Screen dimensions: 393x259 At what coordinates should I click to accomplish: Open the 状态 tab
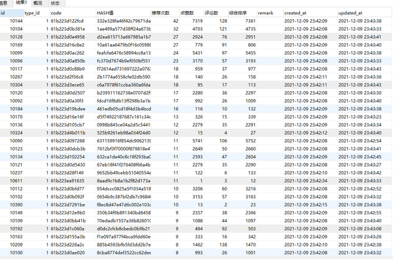(x=56, y=3)
